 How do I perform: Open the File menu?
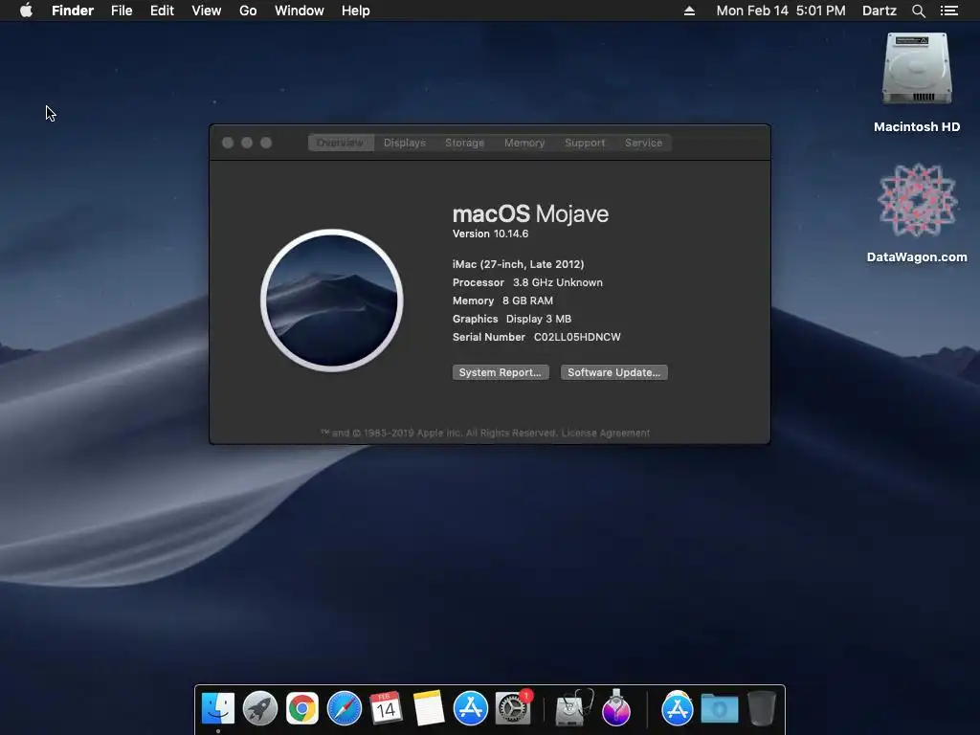point(122,11)
